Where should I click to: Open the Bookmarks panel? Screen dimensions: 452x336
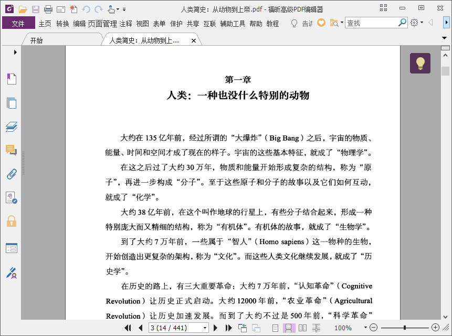click(x=12, y=79)
